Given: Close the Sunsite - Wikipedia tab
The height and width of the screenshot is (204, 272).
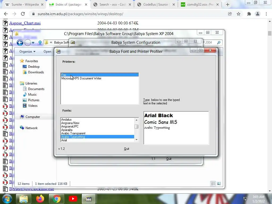Looking at the screenshot, I should click(x=42, y=5).
